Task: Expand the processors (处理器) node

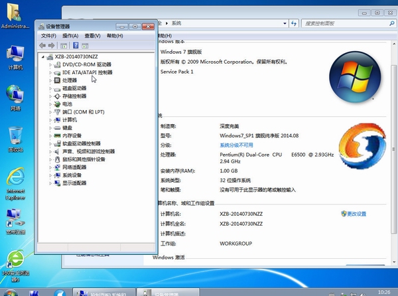Action: (x=50, y=80)
